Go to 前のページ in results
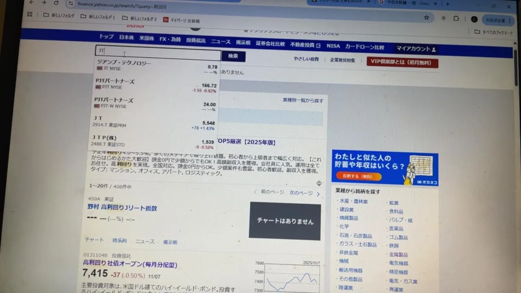 click(269, 192)
